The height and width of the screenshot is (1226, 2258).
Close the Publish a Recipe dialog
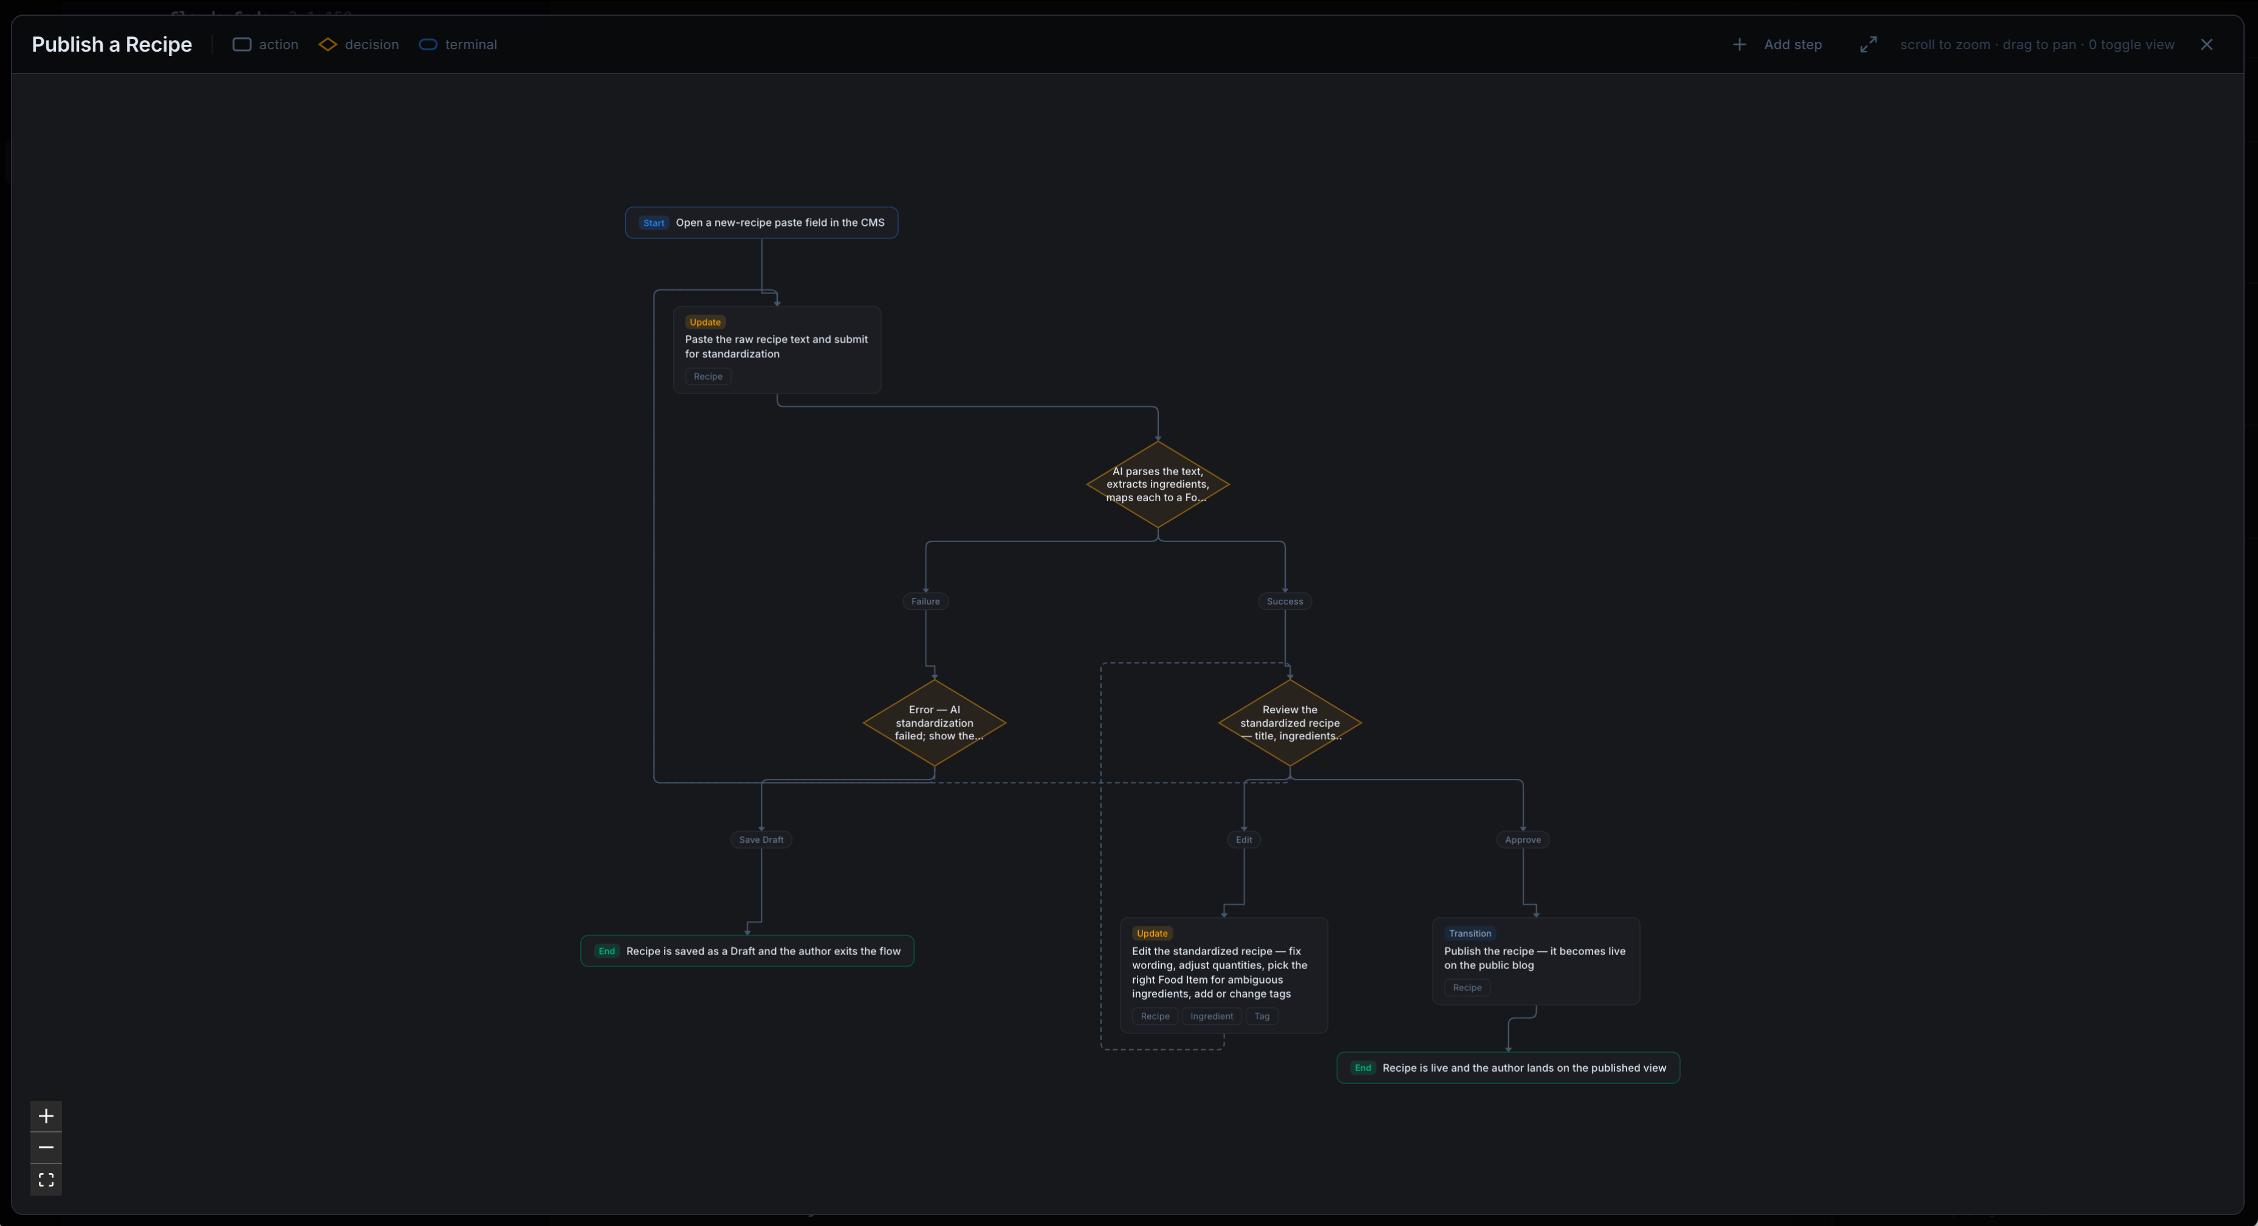[x=2206, y=45]
